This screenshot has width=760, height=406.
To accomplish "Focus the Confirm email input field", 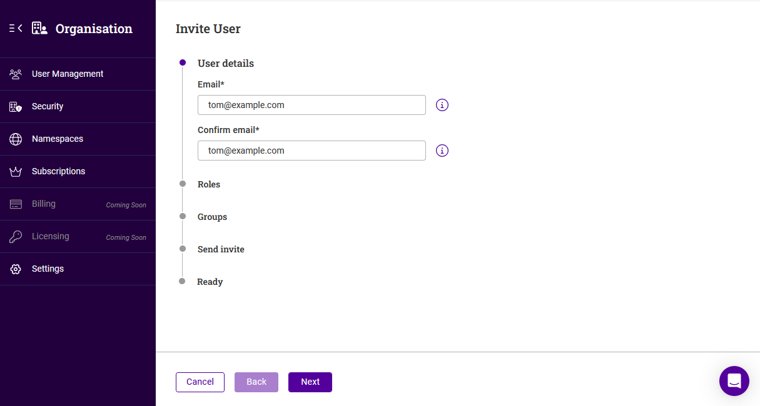I will pos(312,151).
